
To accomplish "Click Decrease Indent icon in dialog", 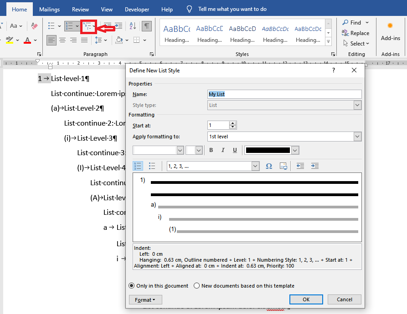I will (300, 166).
